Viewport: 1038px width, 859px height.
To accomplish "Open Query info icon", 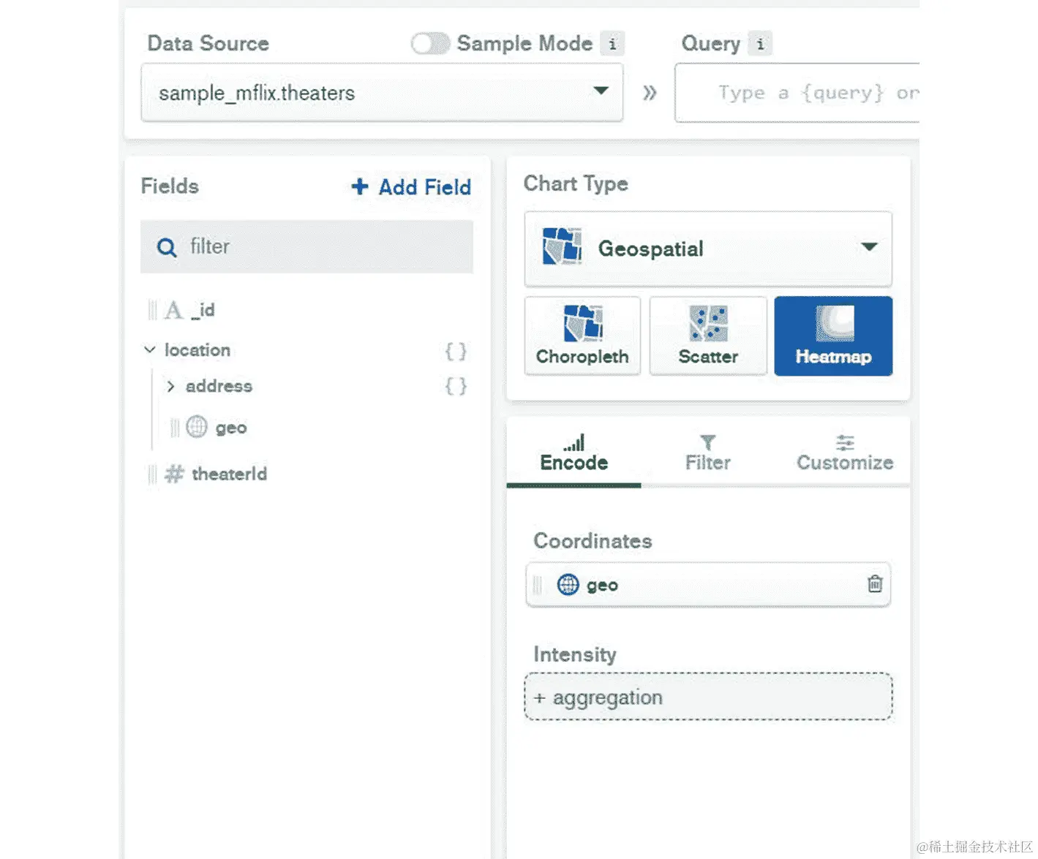I will tap(760, 44).
